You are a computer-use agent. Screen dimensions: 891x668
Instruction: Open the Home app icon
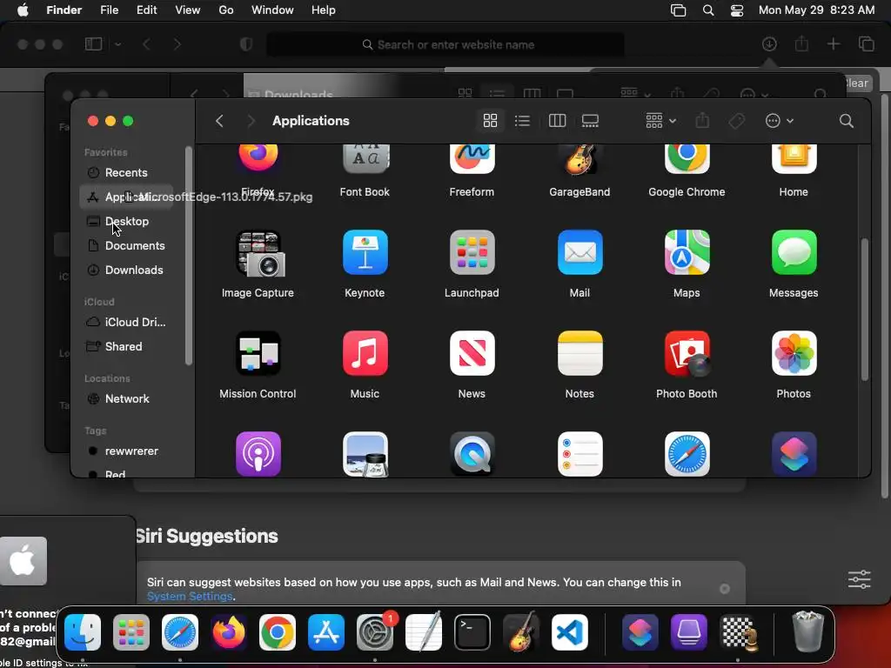coord(794,158)
